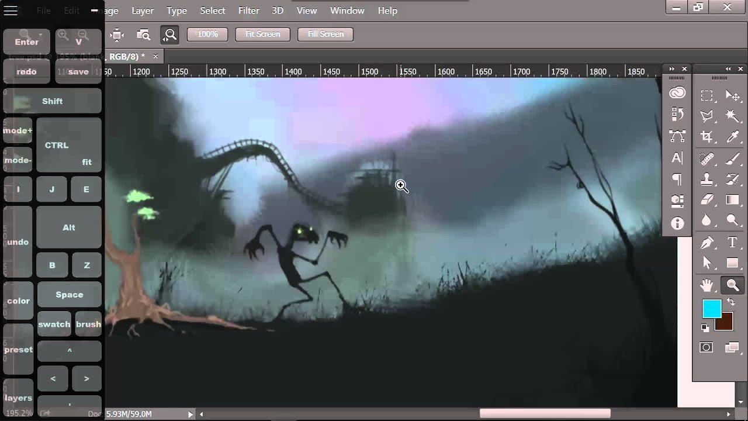Screen dimensions: 748x421
Task: Select the Rectangle shape tool
Action: 732,263
